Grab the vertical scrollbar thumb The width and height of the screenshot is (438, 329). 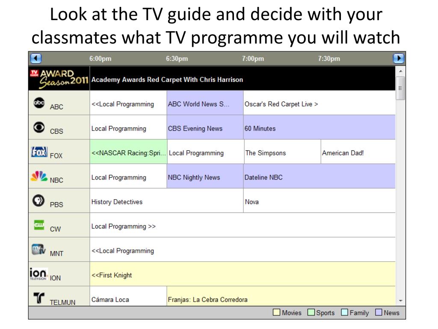pos(400,88)
